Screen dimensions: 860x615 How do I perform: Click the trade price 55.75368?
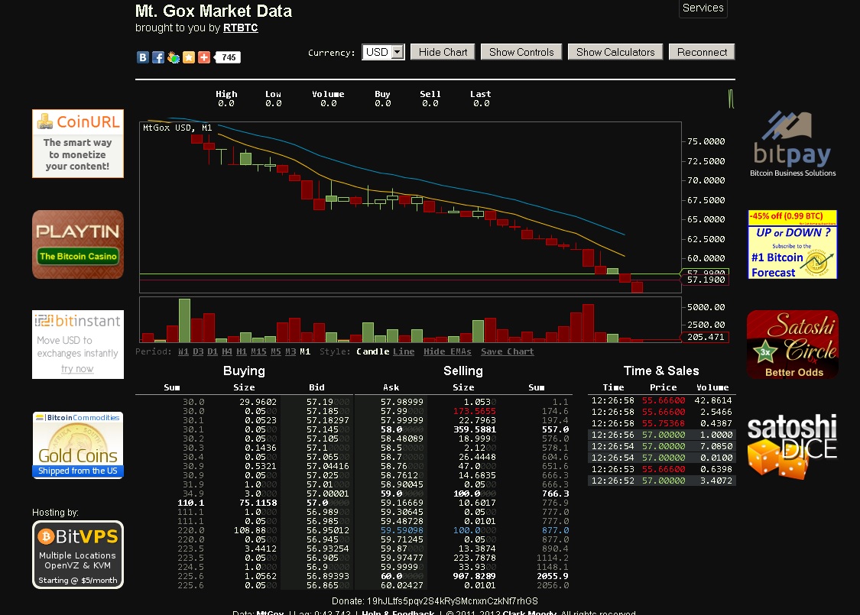[664, 424]
